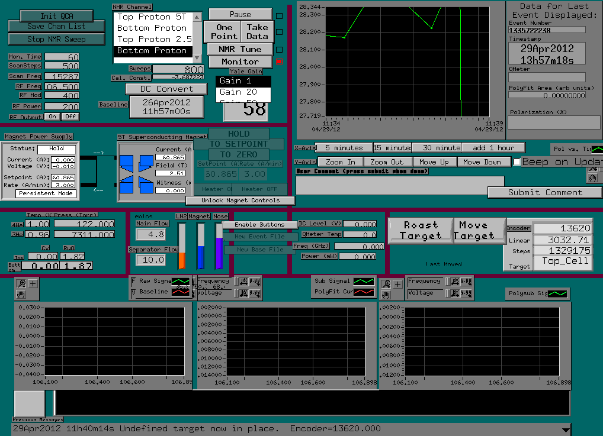Toggle the indicator box beside Pause
Viewport: 603px width, 436px height.
(x=280, y=16)
